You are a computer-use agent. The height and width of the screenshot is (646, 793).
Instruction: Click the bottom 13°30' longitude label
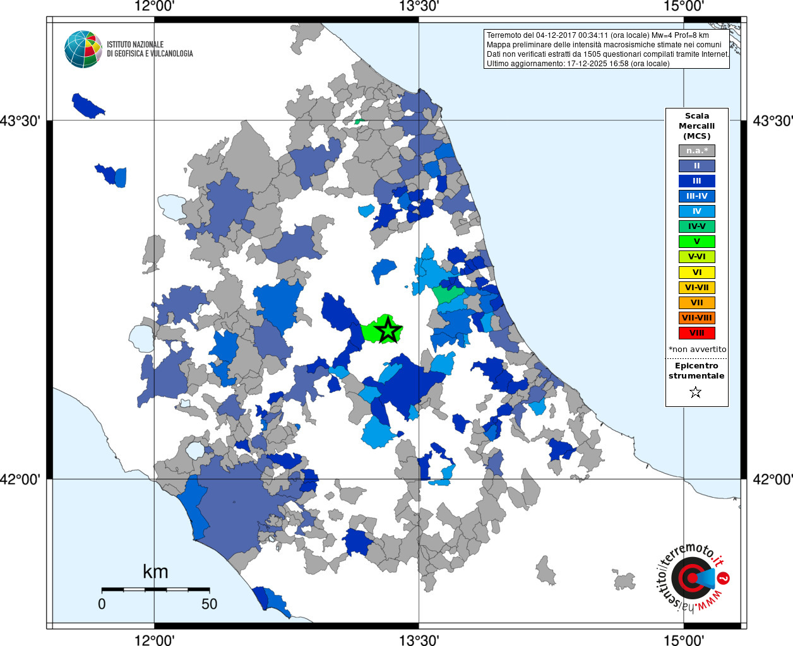[419, 640]
